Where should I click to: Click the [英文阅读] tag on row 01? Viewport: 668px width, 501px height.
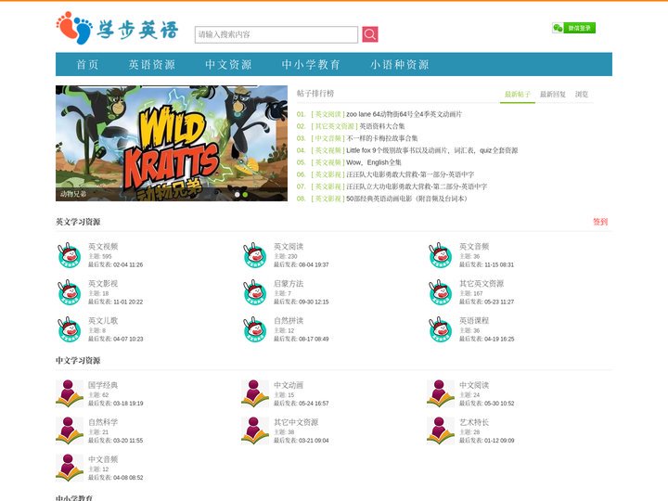click(x=328, y=114)
